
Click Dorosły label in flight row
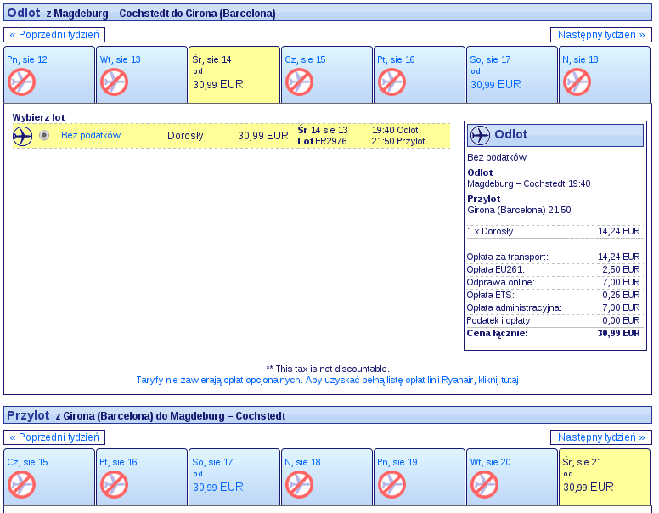185,136
